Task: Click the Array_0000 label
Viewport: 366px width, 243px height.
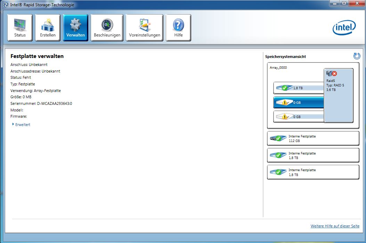Action: pos(278,68)
